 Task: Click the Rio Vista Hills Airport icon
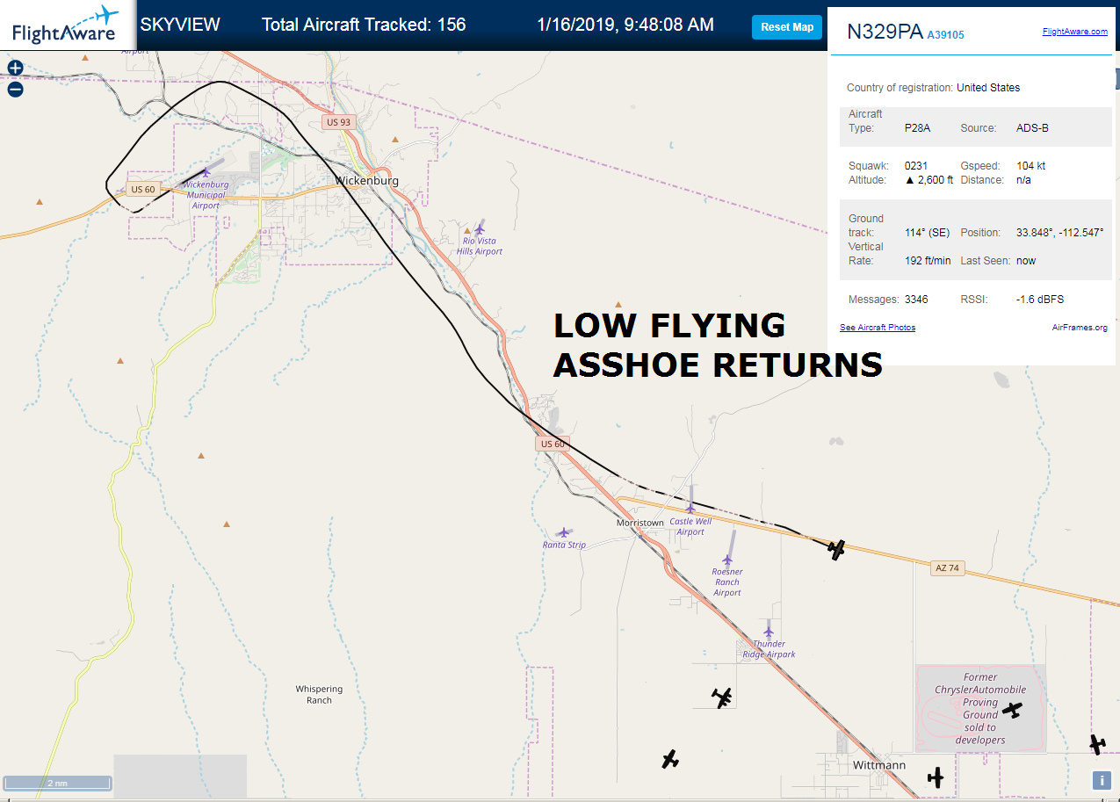click(x=480, y=228)
